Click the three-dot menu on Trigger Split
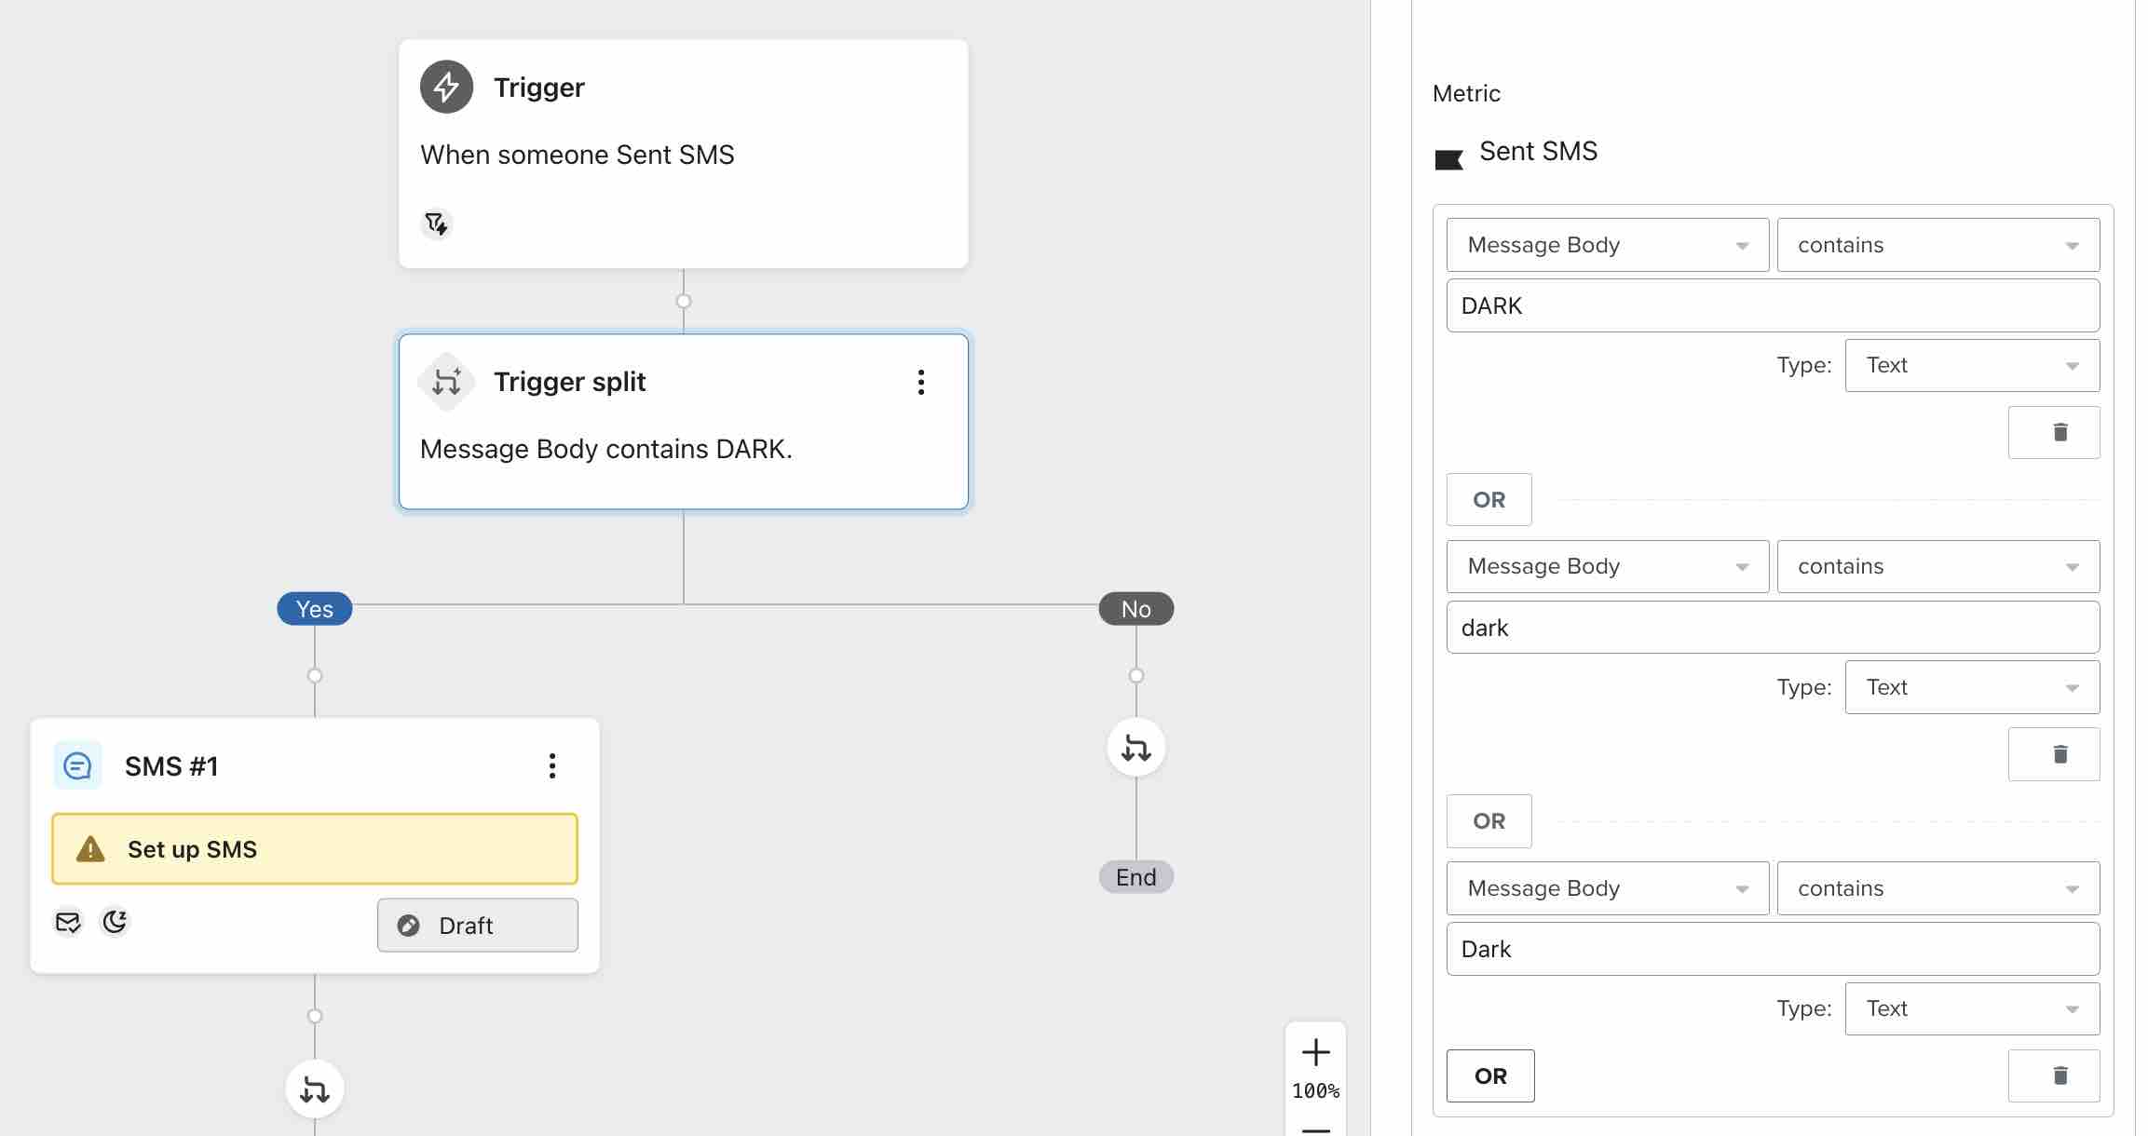 pos(919,381)
